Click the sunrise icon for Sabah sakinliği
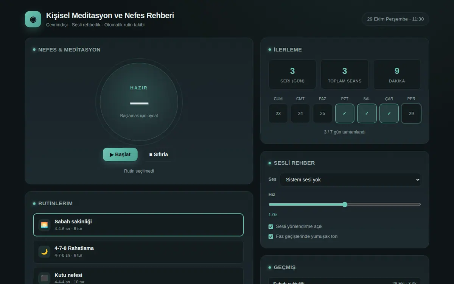The image size is (454, 284). click(x=44, y=225)
